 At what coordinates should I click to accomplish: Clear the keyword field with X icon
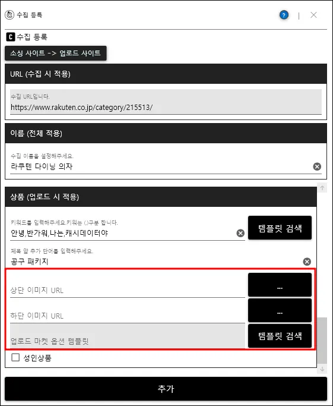[x=240, y=233]
